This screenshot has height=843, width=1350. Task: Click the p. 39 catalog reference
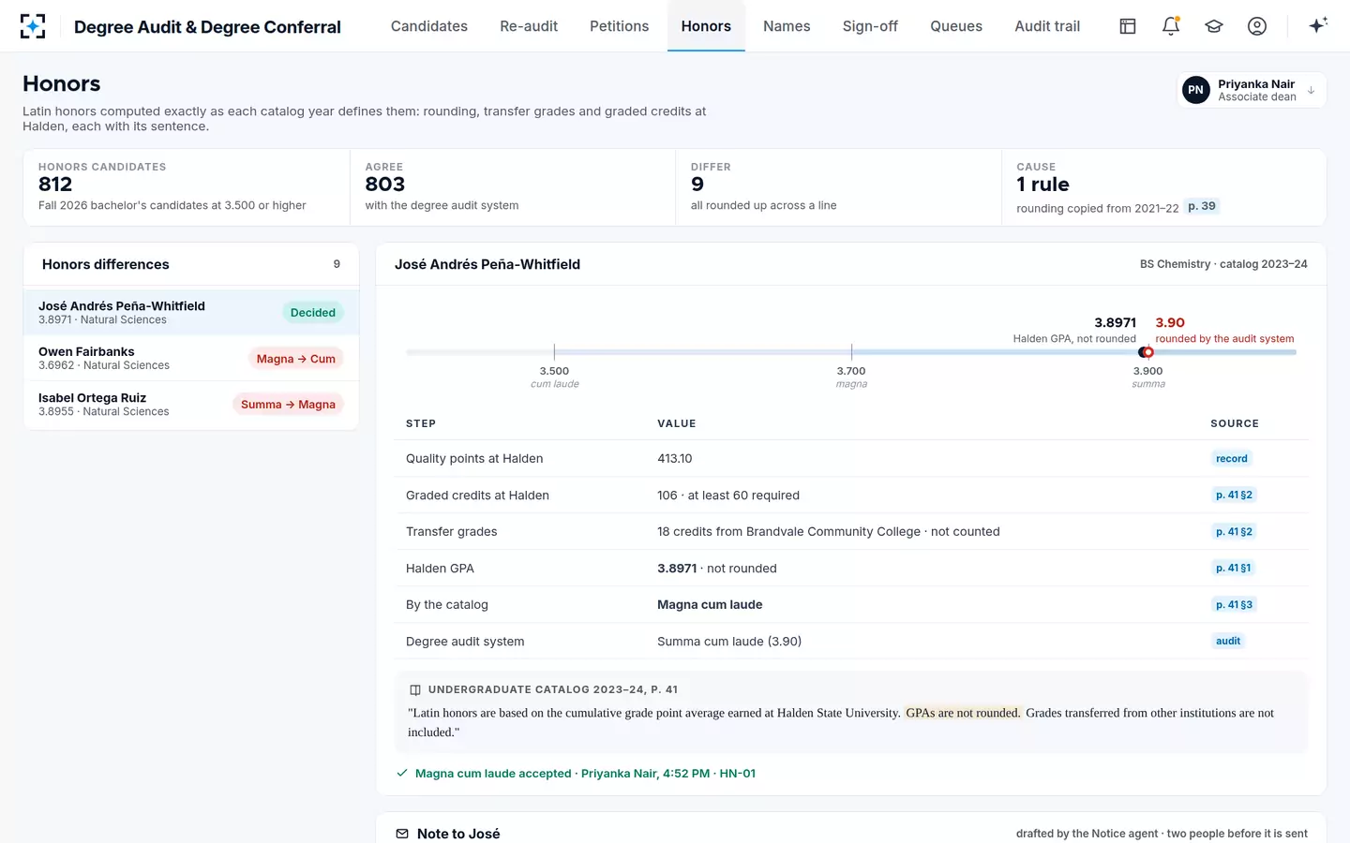tap(1202, 206)
